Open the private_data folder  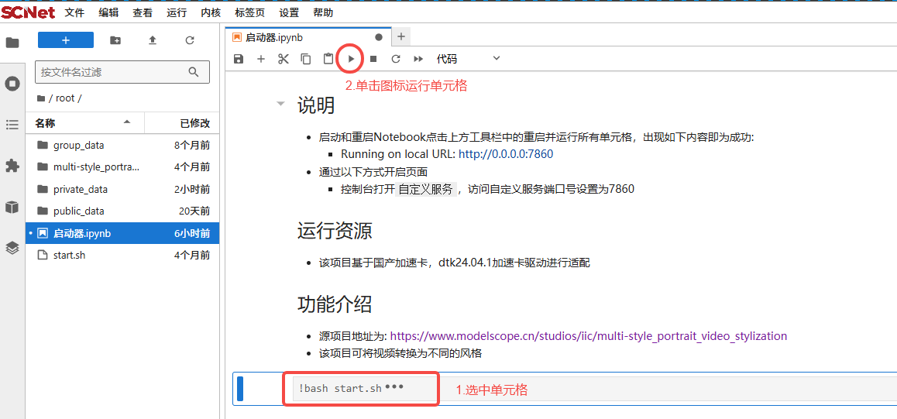(x=81, y=189)
